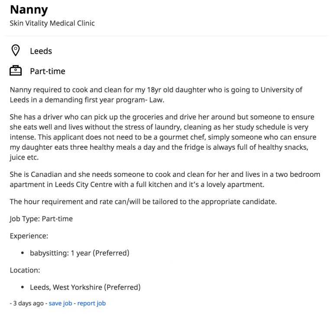Save this job via the save job link
The width and height of the screenshot is (333, 314).
tap(60, 303)
